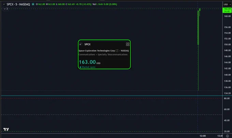This screenshot has width=232, height=138.
Task: Open chart settings gear on time axis
Action: pyautogui.click(x=228, y=136)
